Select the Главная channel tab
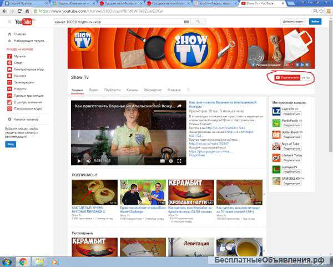333x267 pixels. (x=77, y=90)
